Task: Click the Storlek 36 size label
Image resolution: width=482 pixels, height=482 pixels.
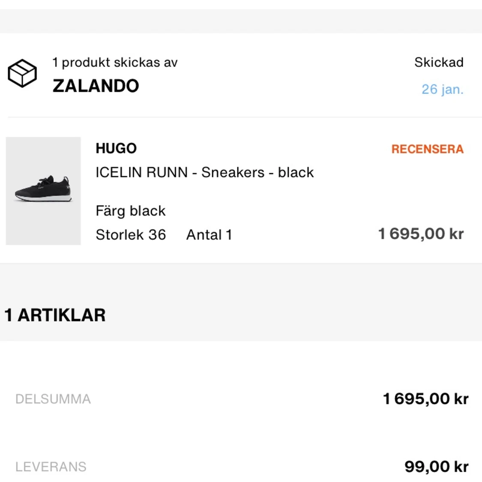Action: pyautogui.click(x=131, y=235)
